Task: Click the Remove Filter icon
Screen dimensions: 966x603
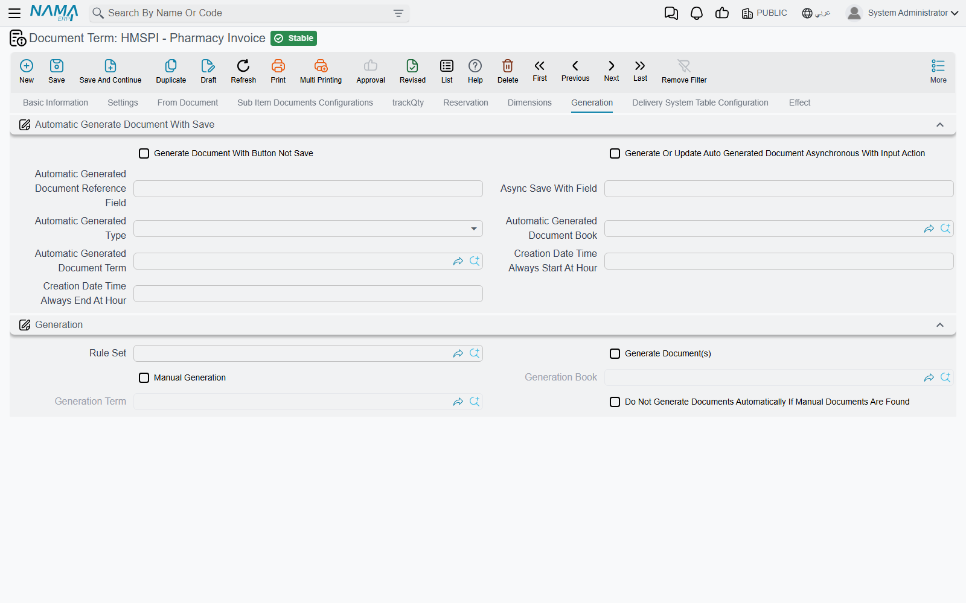Action: pyautogui.click(x=684, y=66)
